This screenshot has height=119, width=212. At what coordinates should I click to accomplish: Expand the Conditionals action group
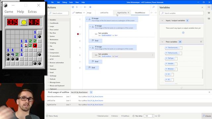pyautogui.click(x=54, y=23)
